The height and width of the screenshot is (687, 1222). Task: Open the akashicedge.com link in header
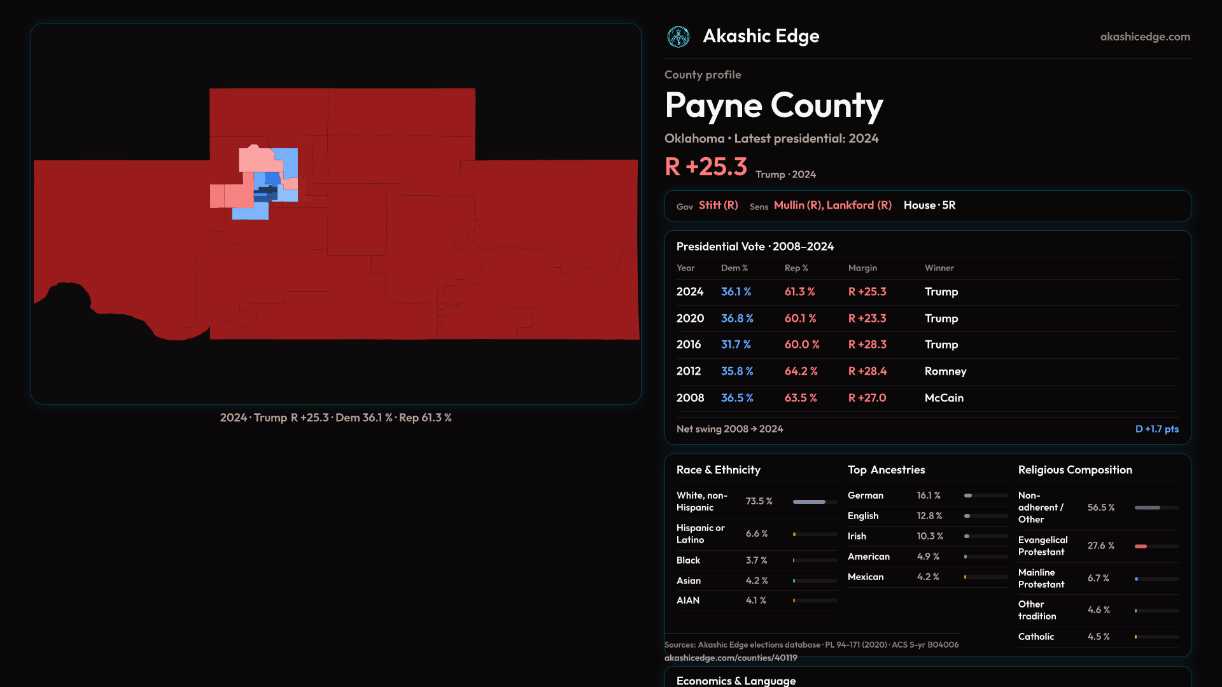coord(1144,37)
